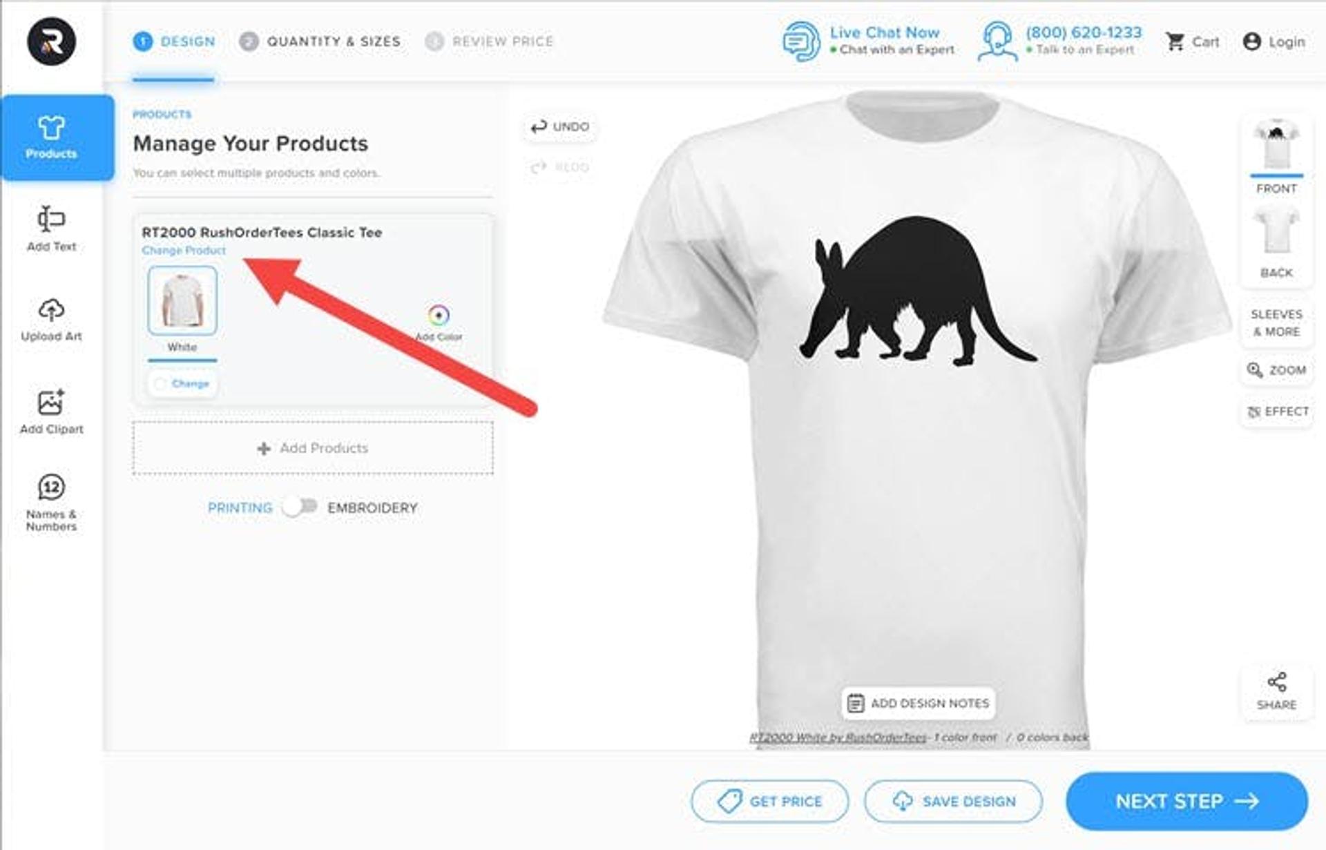This screenshot has width=1326, height=850.
Task: Click the Zoom magnifier icon
Action: (x=1254, y=370)
